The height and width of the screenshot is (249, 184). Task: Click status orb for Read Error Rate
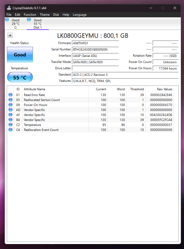(x=10, y=95)
